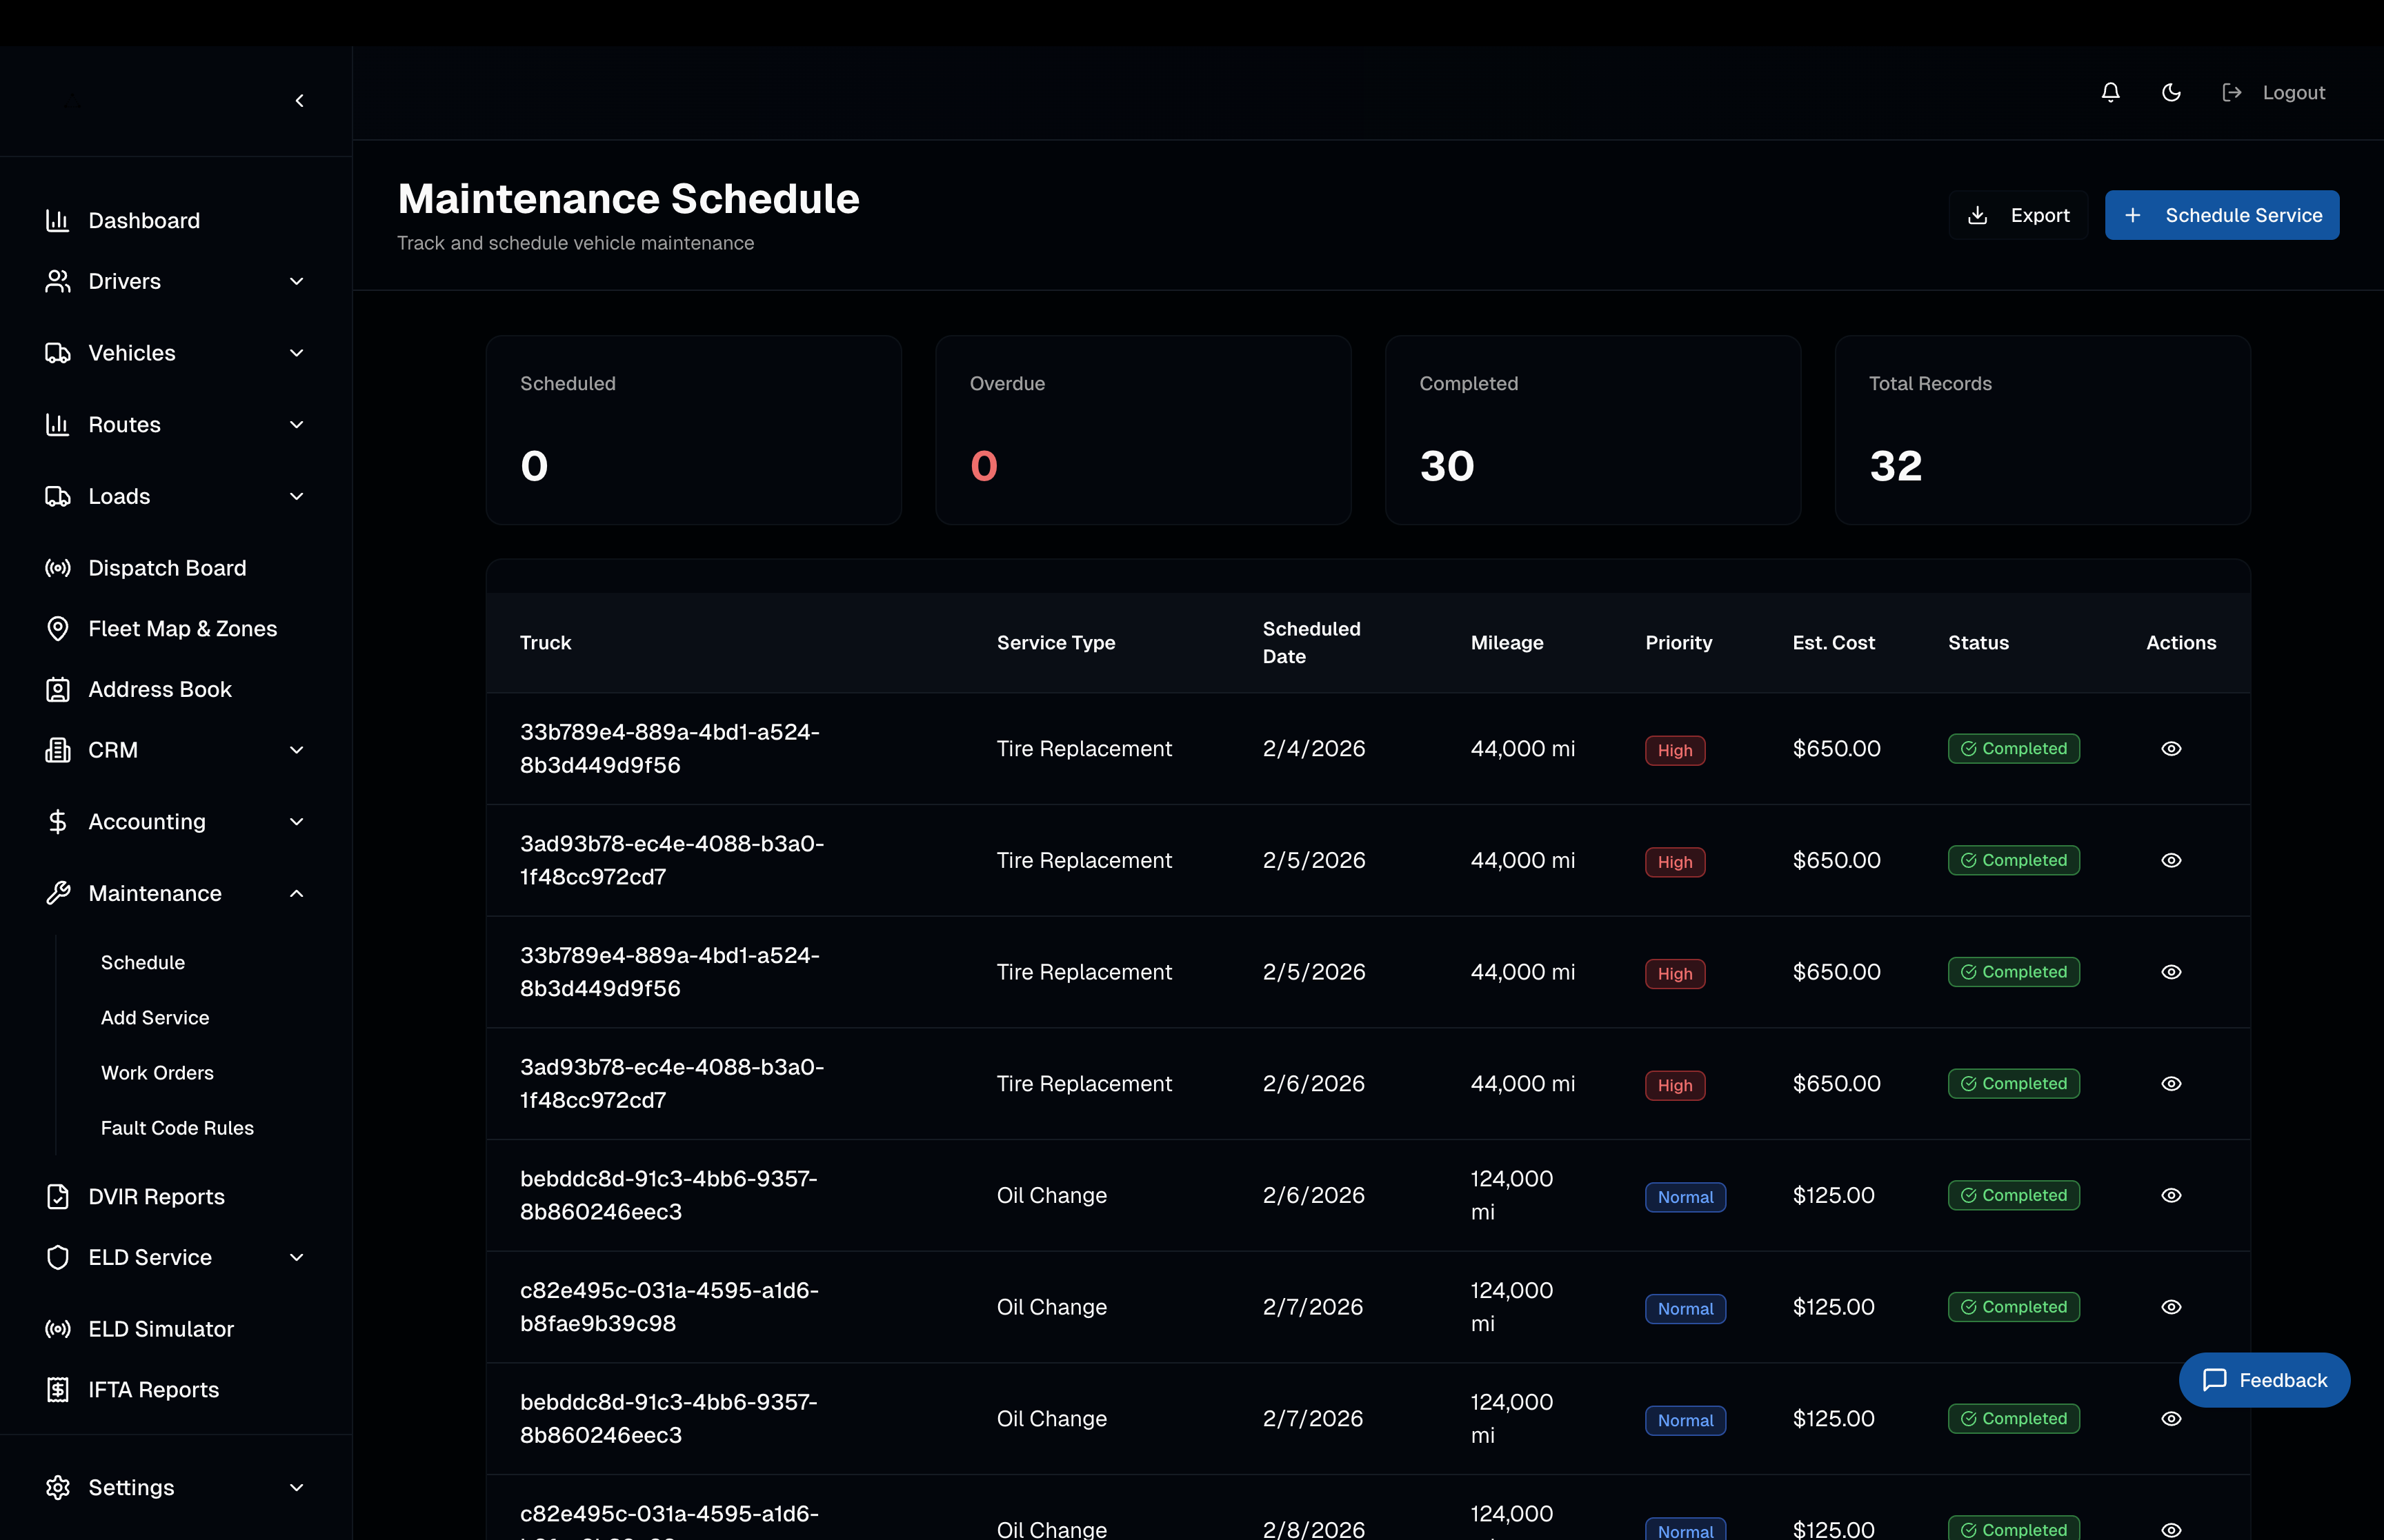Open the Work Orders submenu item

click(157, 1072)
